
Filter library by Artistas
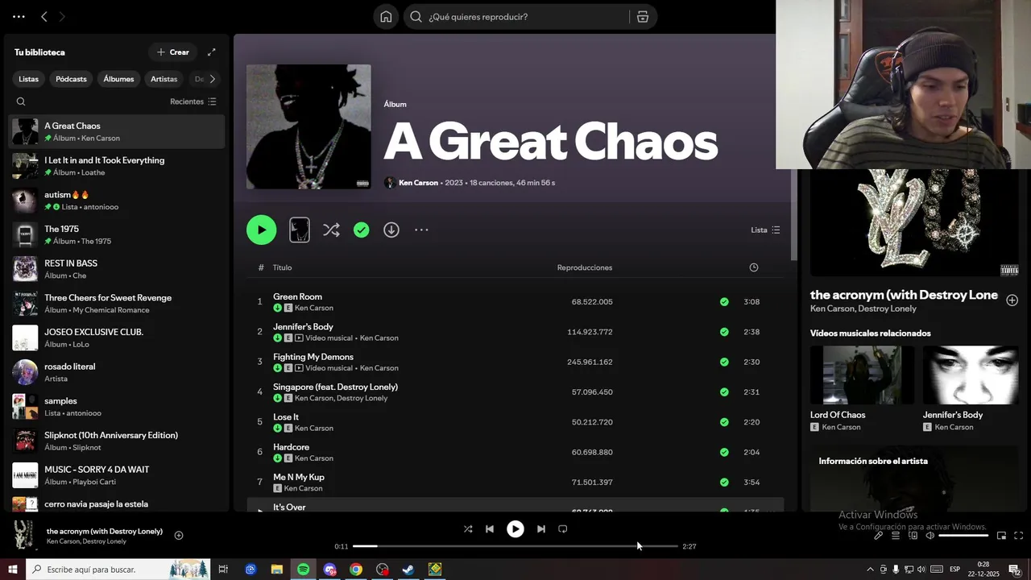click(x=164, y=79)
